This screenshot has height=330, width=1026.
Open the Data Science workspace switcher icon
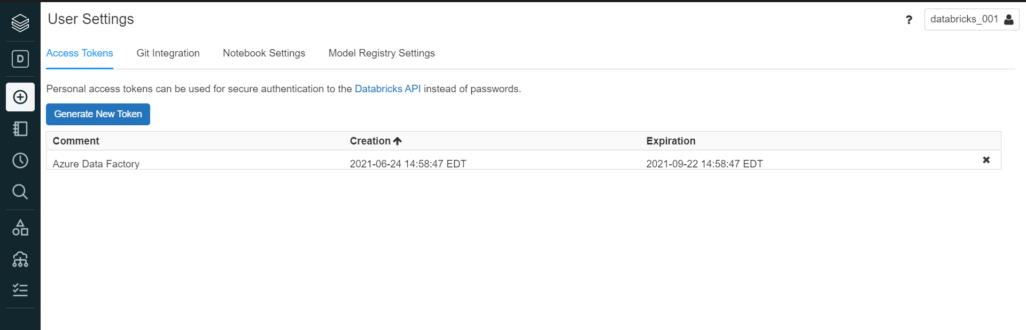point(20,59)
